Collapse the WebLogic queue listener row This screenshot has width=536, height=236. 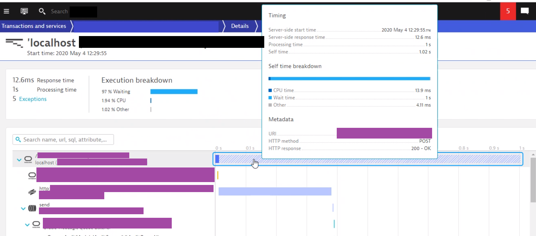click(x=27, y=225)
